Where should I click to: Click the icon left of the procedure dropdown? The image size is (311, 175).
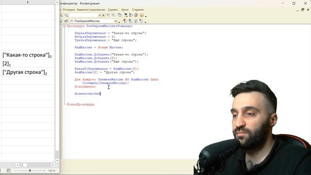(66, 20)
